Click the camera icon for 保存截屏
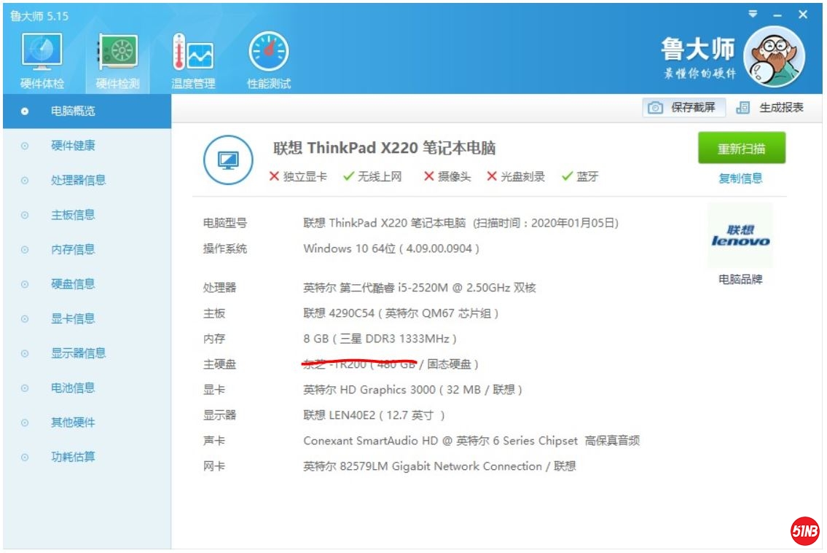The width and height of the screenshot is (827, 553). pyautogui.click(x=655, y=108)
